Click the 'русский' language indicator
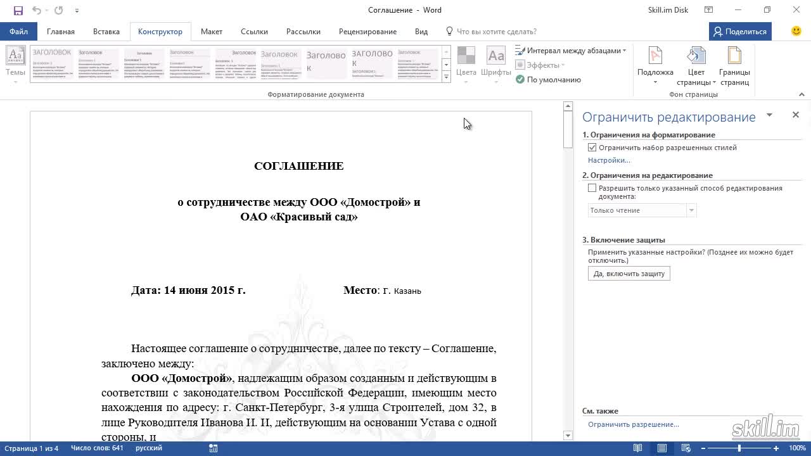This screenshot has width=811, height=456. (x=149, y=448)
